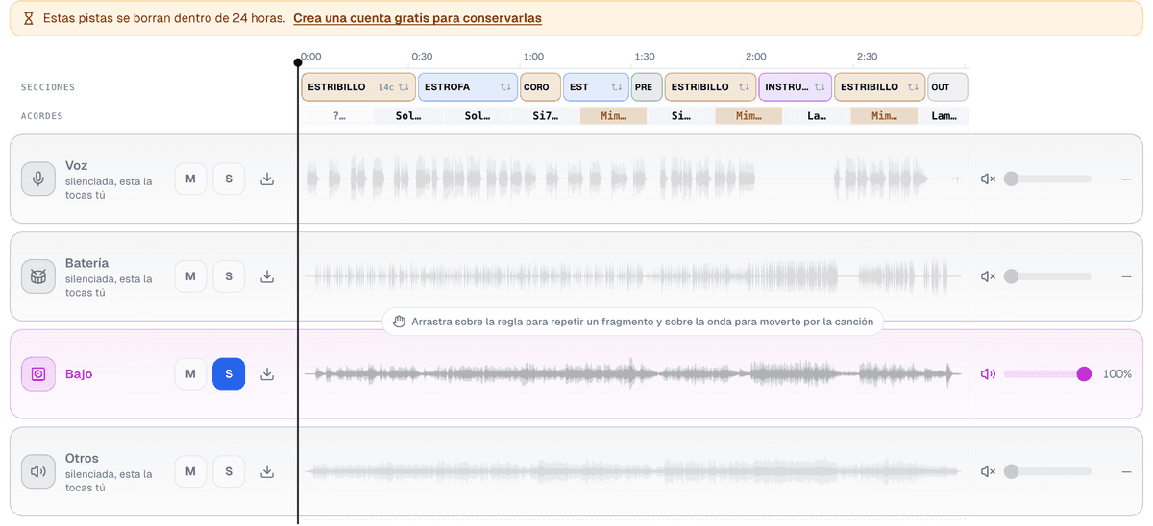Download the Voz track stem
This screenshot has height=526, width=1153.
point(267,179)
